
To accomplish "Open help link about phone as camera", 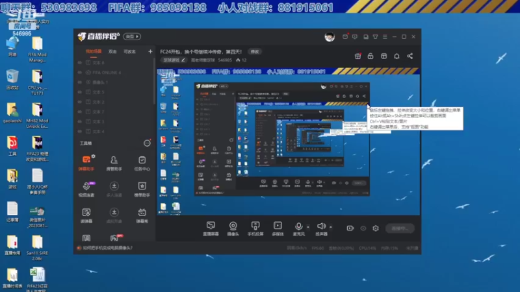I will click(x=107, y=248).
